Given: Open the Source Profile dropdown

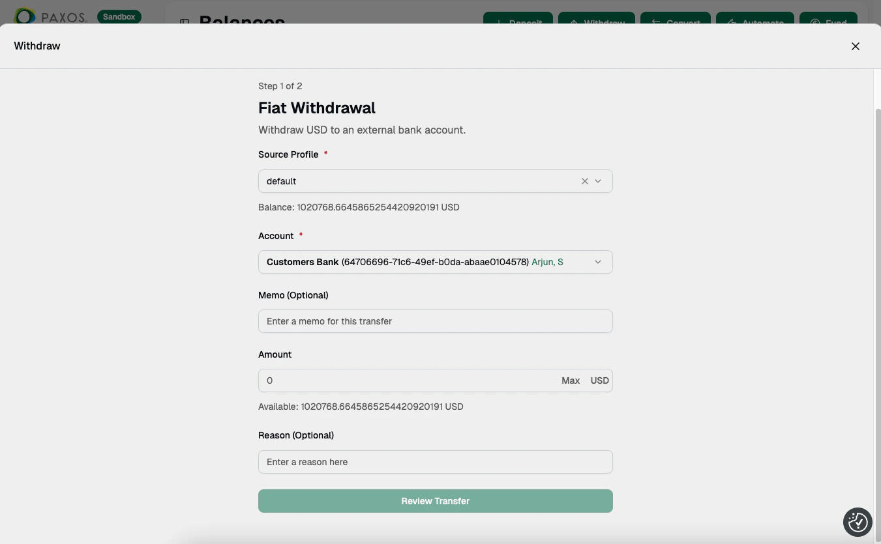Looking at the screenshot, I should coord(597,181).
